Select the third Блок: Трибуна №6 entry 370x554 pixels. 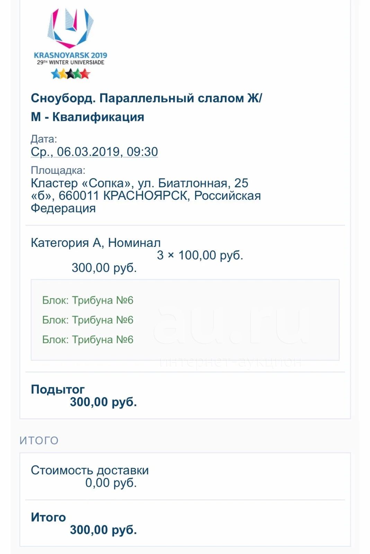88,340
